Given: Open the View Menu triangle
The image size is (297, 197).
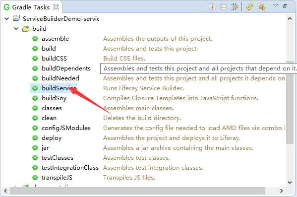Looking at the screenshot, I should (x=276, y=5).
